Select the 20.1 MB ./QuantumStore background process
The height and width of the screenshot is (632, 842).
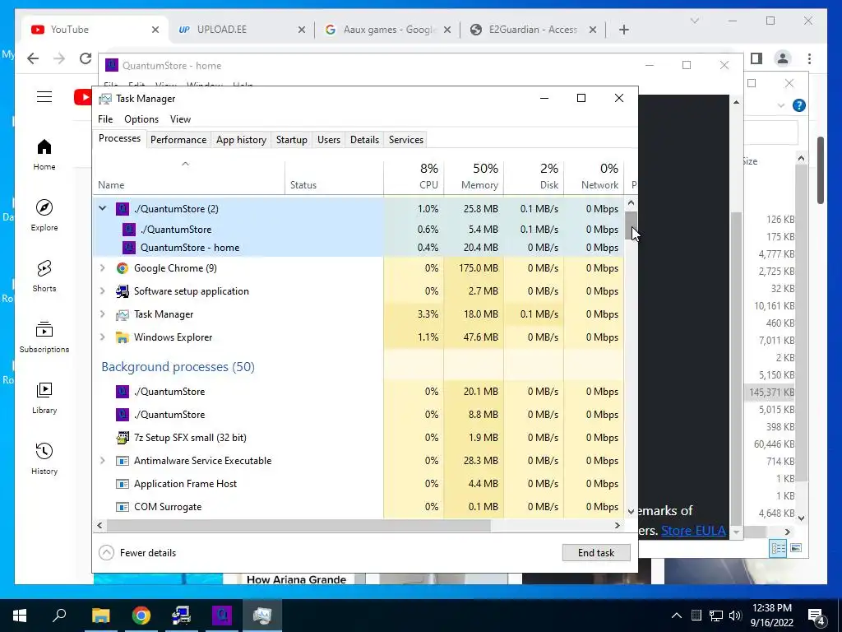[x=359, y=392]
